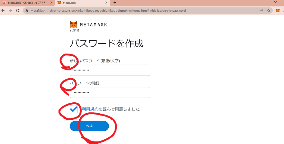This screenshot has width=284, height=144.
Task: Close the Chrome ウェブストア tab
Action: click(x=51, y=3)
